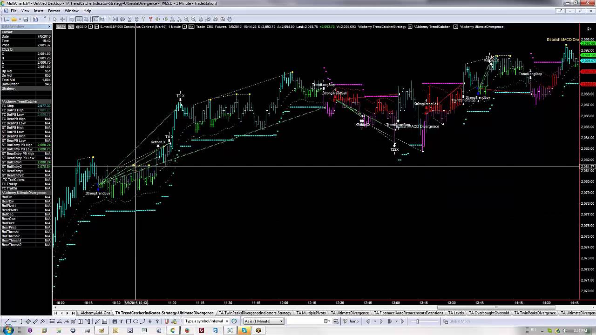
Task: Open the dropdown next to the @ES.D symbol
Action: click(91, 27)
